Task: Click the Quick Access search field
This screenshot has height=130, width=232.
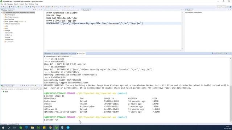Action: point(221,7)
